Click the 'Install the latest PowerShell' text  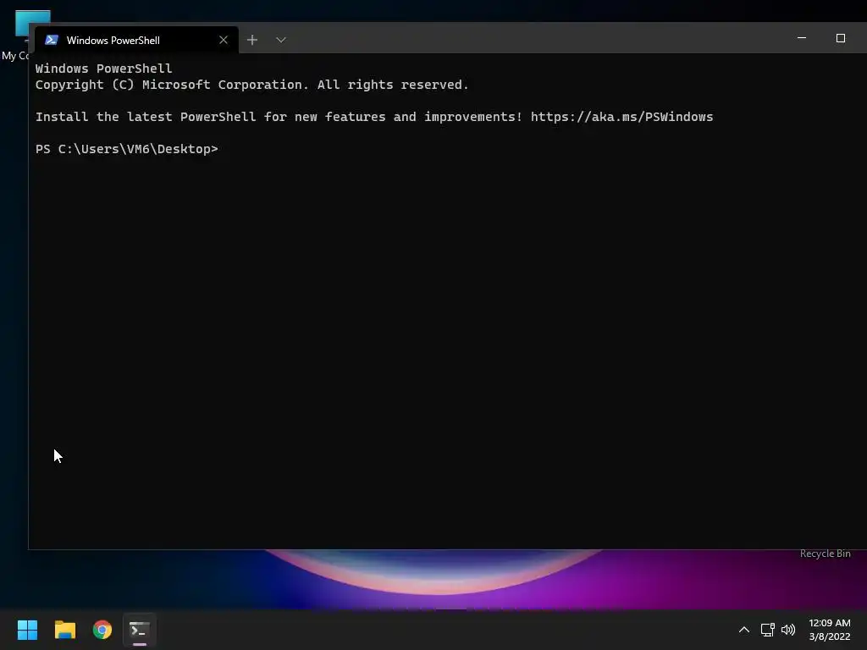click(146, 117)
